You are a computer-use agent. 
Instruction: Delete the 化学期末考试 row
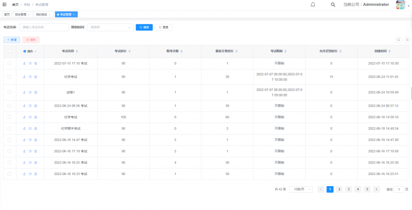coord(36,128)
